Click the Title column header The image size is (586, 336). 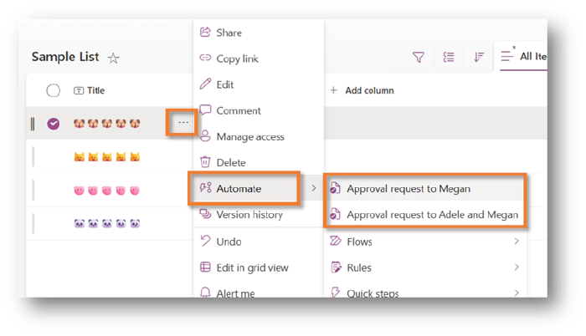[x=95, y=90]
